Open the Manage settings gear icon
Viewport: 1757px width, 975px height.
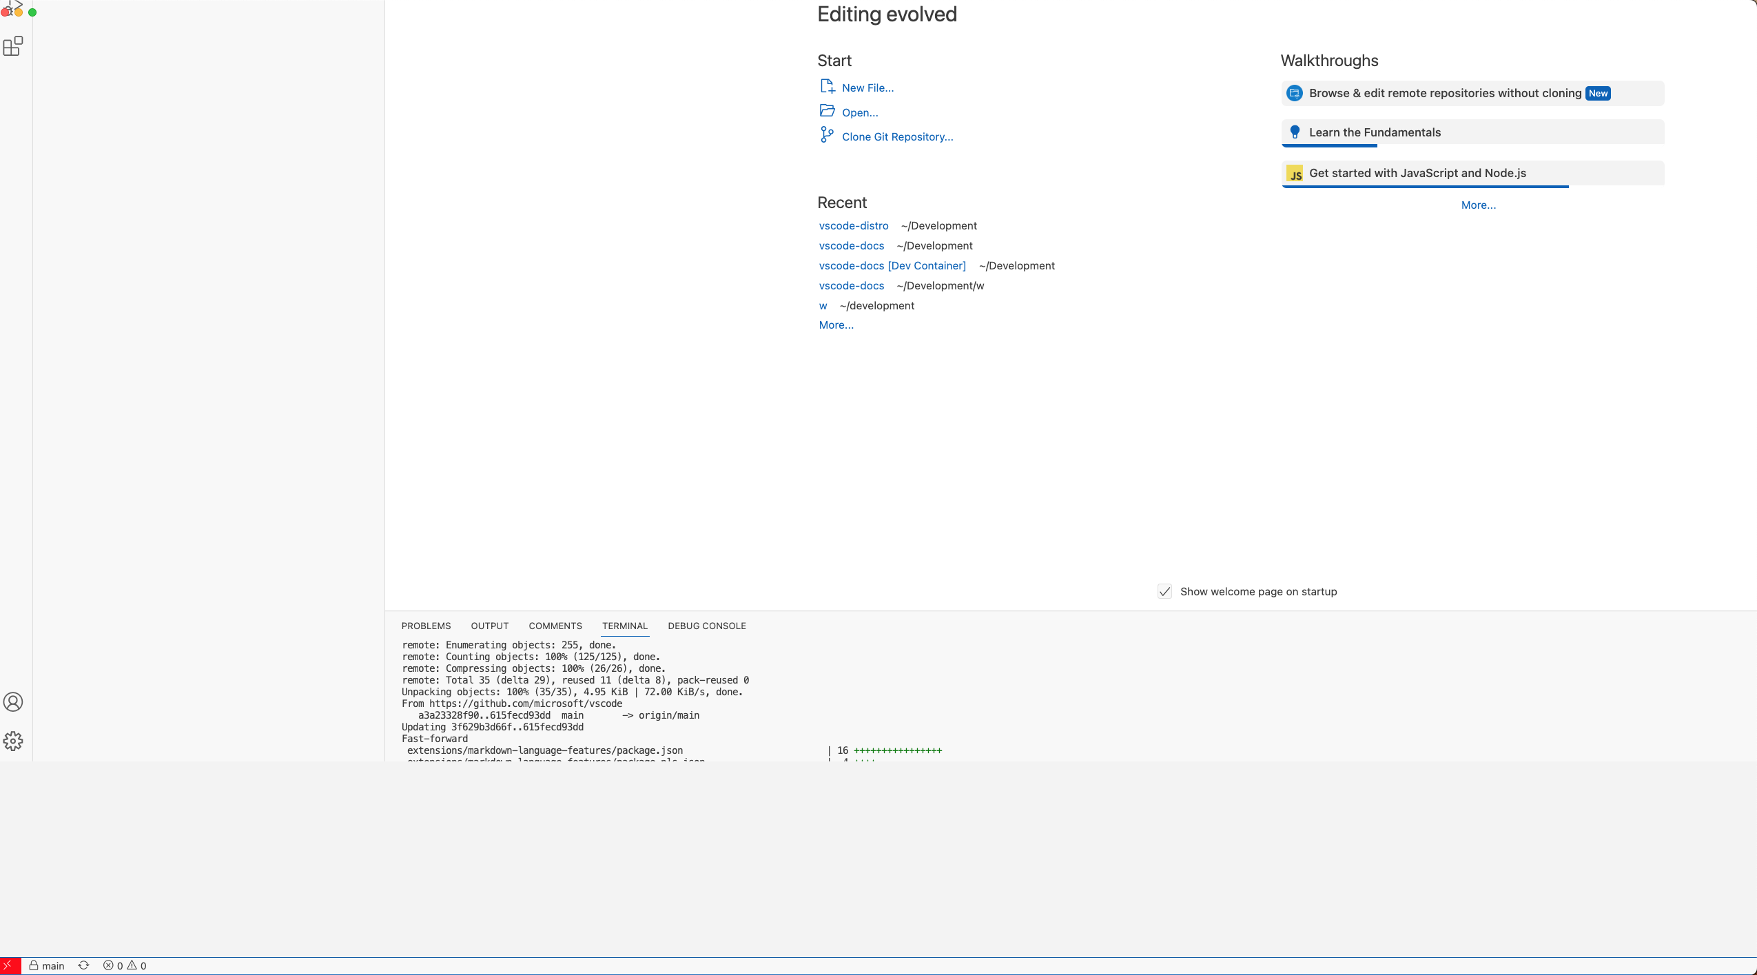tap(13, 741)
